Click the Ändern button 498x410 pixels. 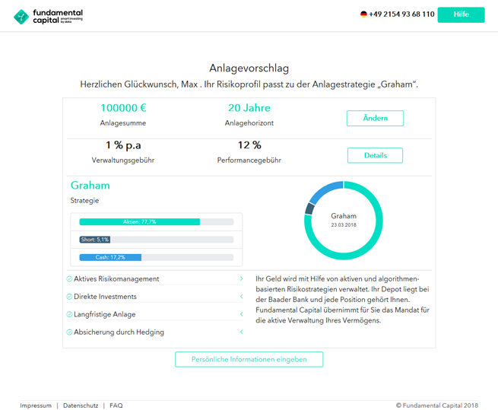click(375, 118)
